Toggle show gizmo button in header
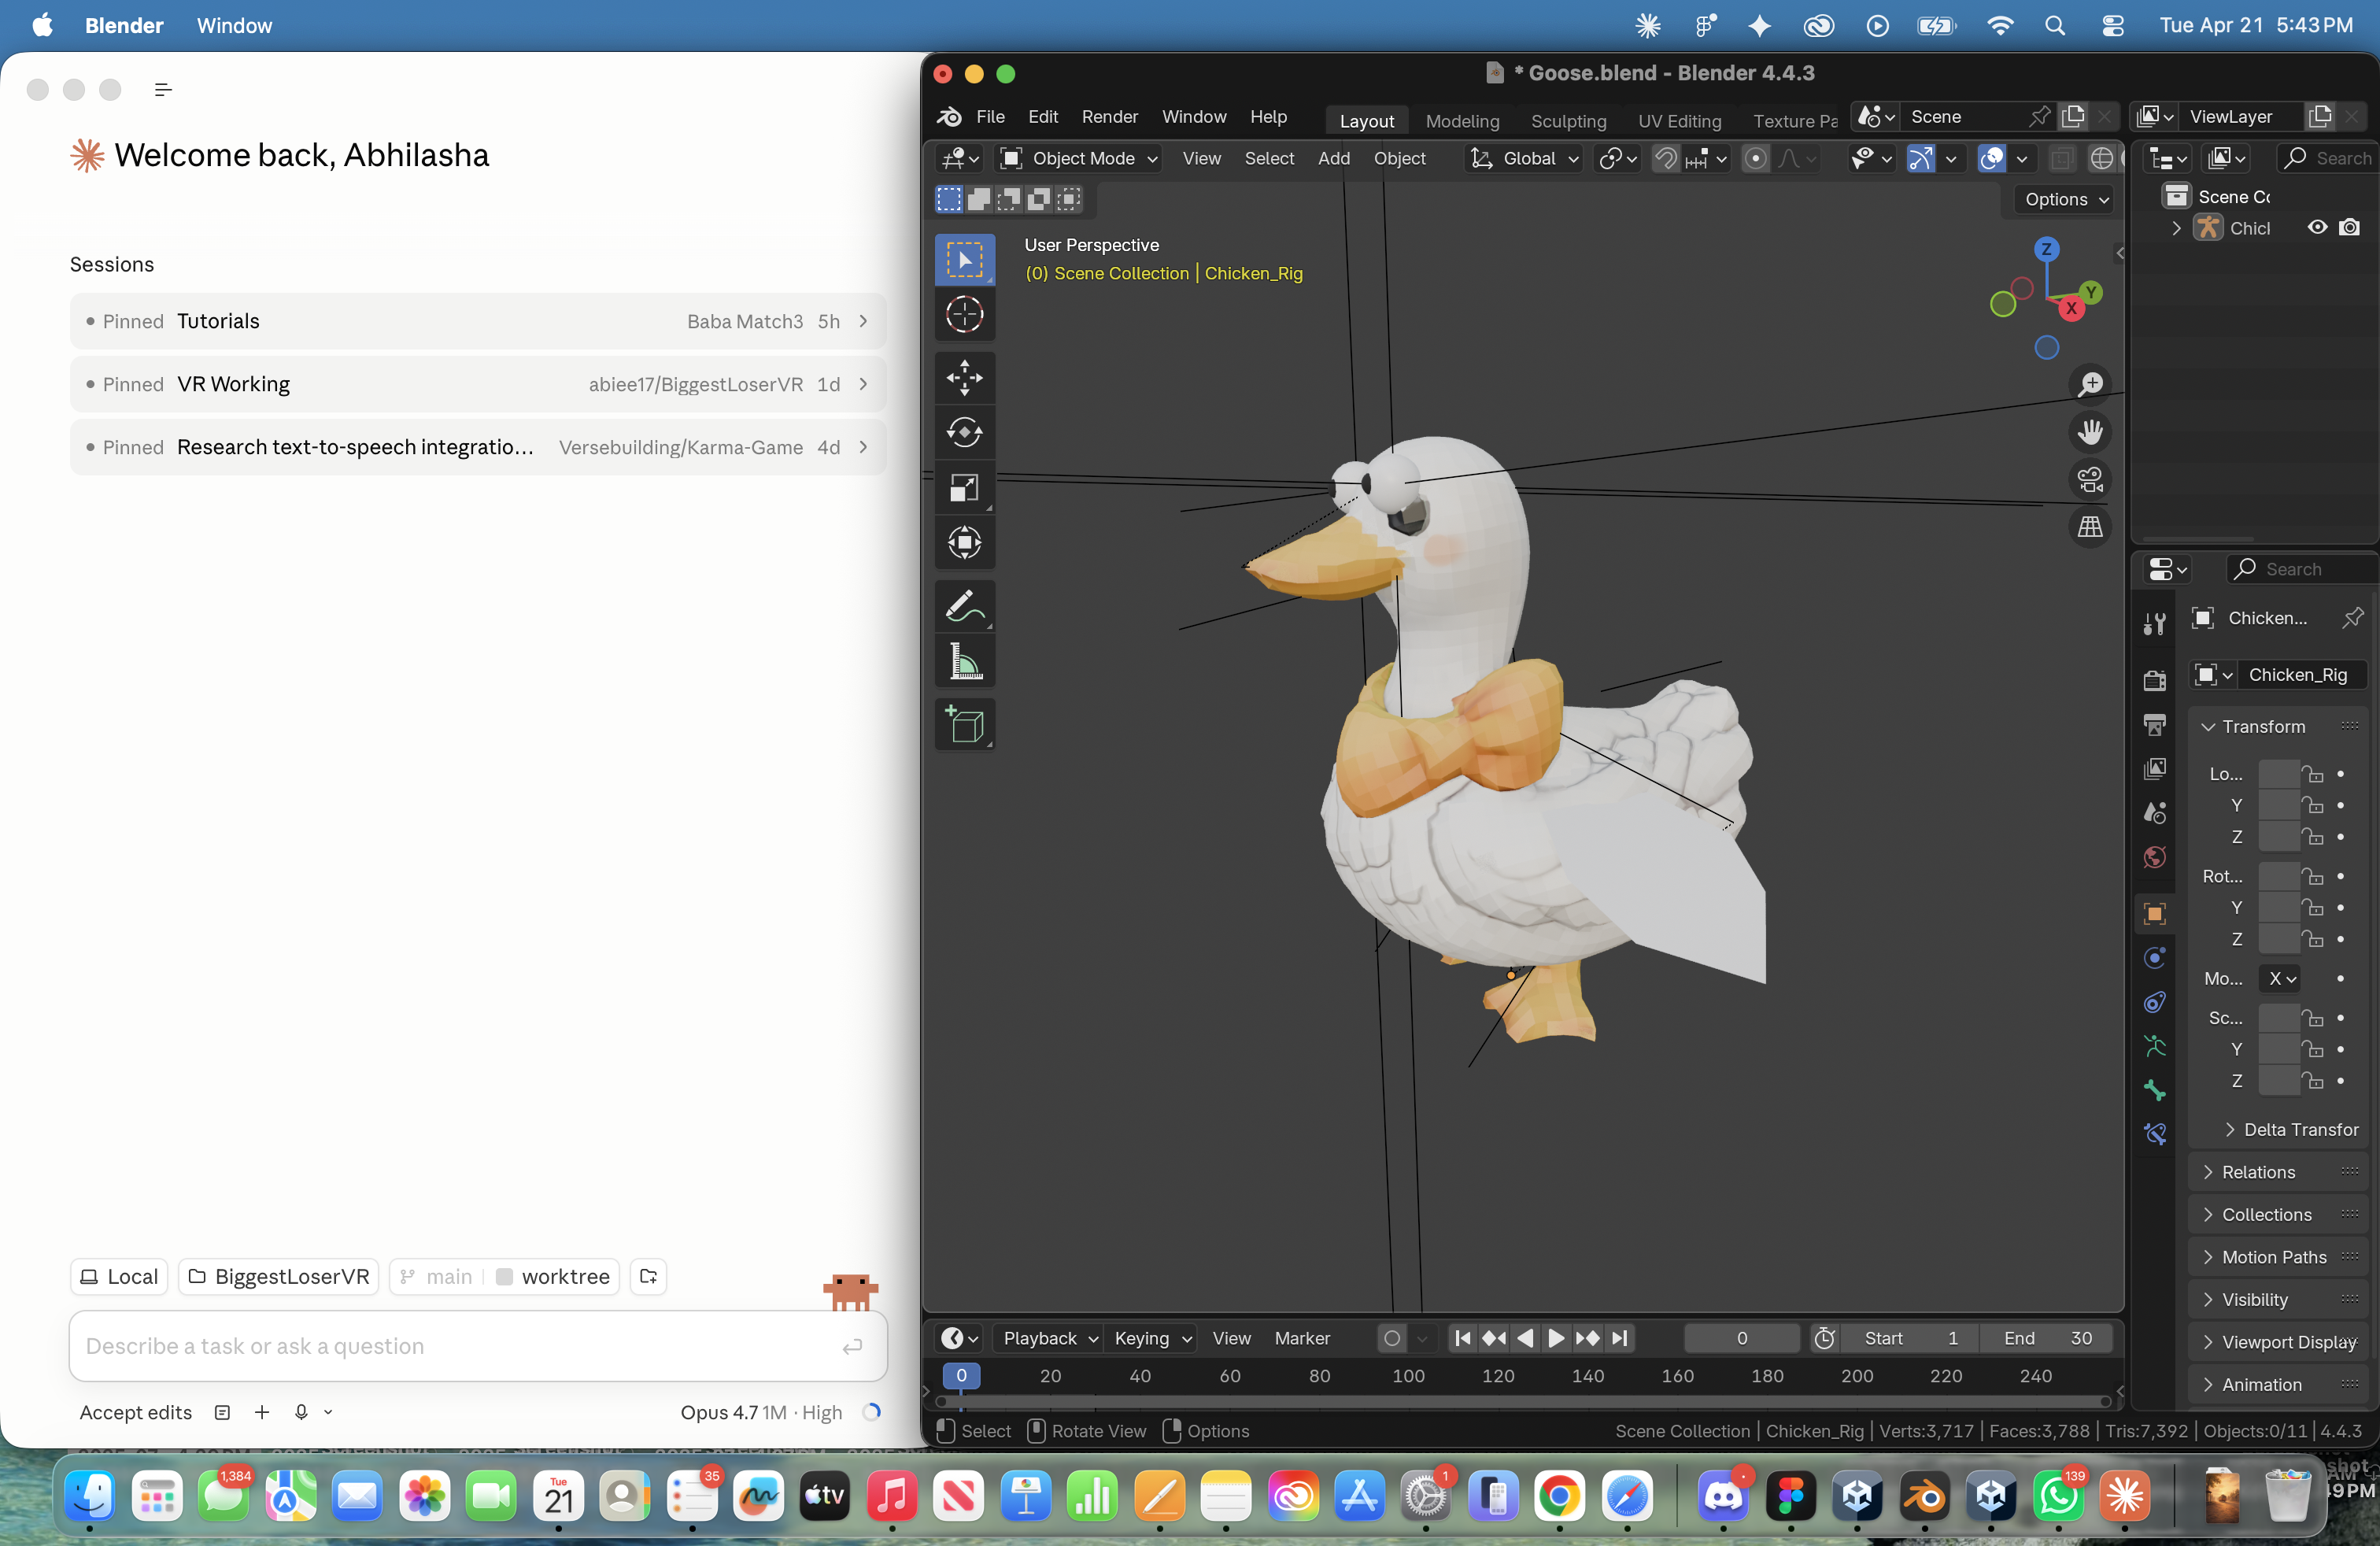Screen dimensions: 2380x1546 pyautogui.click(x=1920, y=158)
